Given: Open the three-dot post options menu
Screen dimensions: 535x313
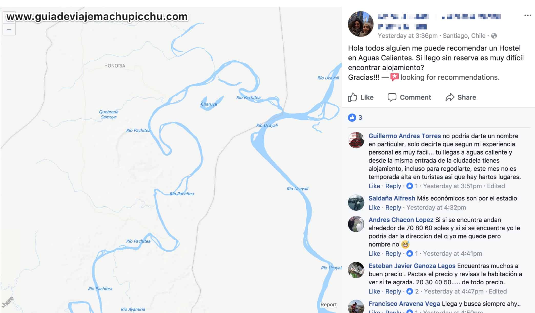Looking at the screenshot, I should (528, 15).
